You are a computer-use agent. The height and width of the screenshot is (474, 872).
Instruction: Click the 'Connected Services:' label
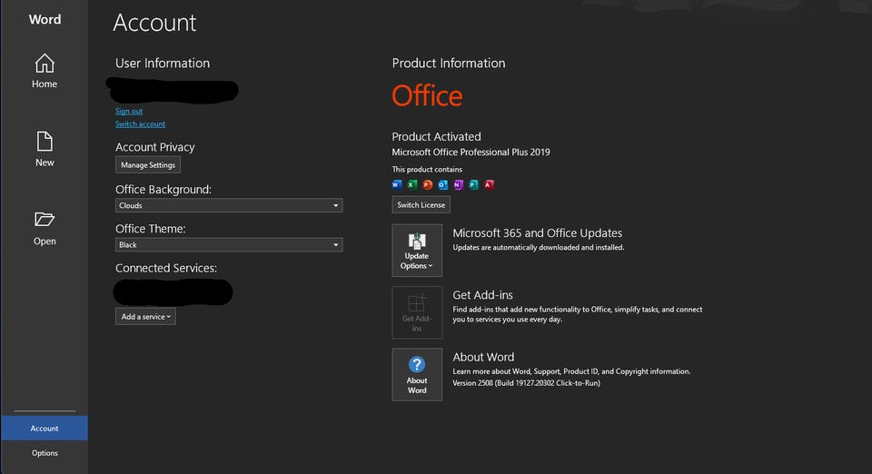point(166,268)
